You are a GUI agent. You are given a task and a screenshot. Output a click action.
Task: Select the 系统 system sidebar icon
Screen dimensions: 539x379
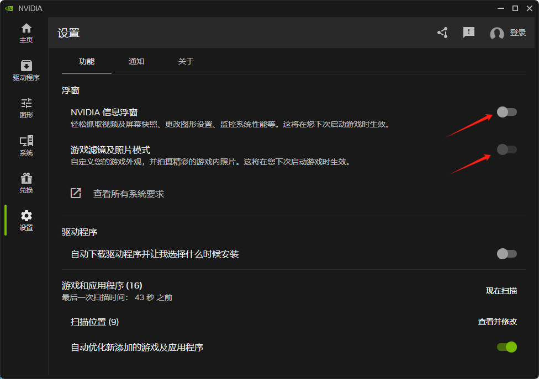pos(26,141)
